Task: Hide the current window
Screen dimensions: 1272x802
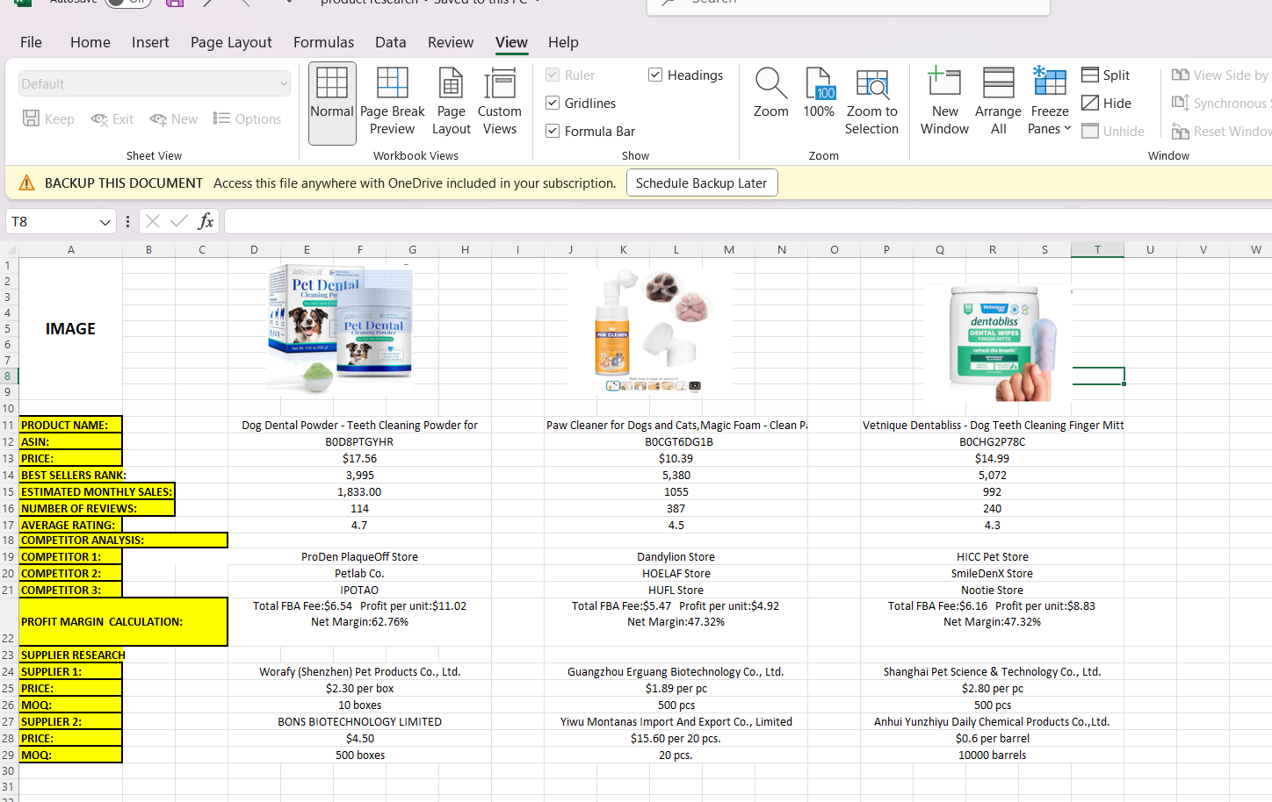Action: click(1106, 104)
